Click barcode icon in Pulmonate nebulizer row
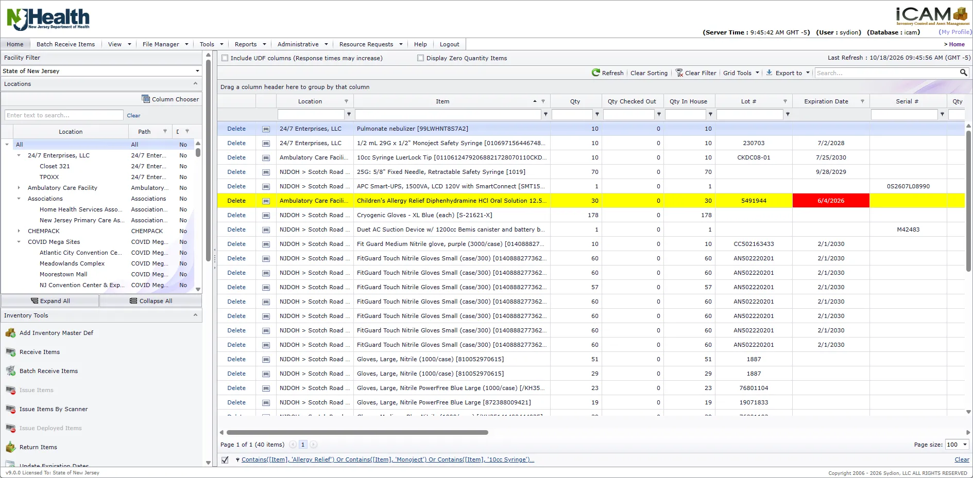Viewport: 973px width, 478px height. pos(266,129)
